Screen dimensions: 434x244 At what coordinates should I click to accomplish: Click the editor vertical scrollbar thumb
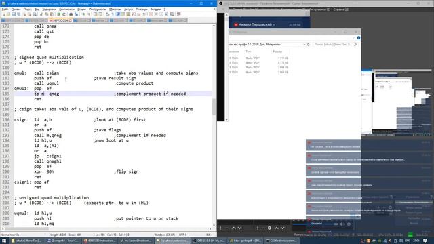pos(214,106)
